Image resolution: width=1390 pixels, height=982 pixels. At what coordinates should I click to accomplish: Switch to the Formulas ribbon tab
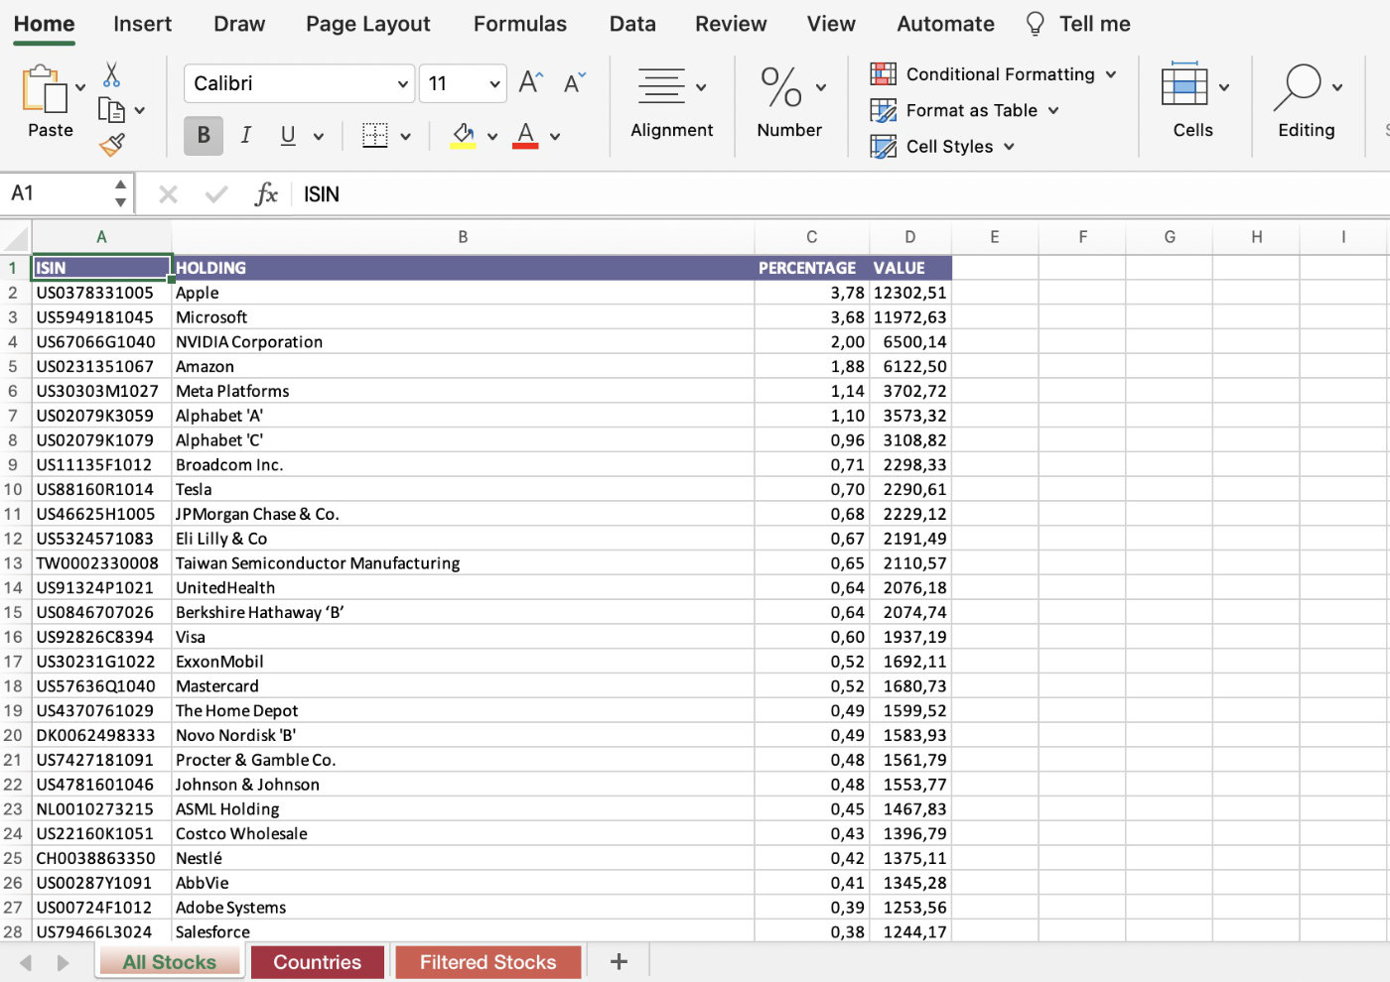pyautogui.click(x=519, y=23)
